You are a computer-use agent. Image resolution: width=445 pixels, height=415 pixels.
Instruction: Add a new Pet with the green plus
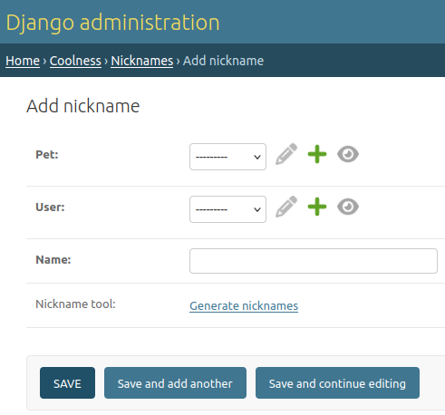[x=317, y=154]
